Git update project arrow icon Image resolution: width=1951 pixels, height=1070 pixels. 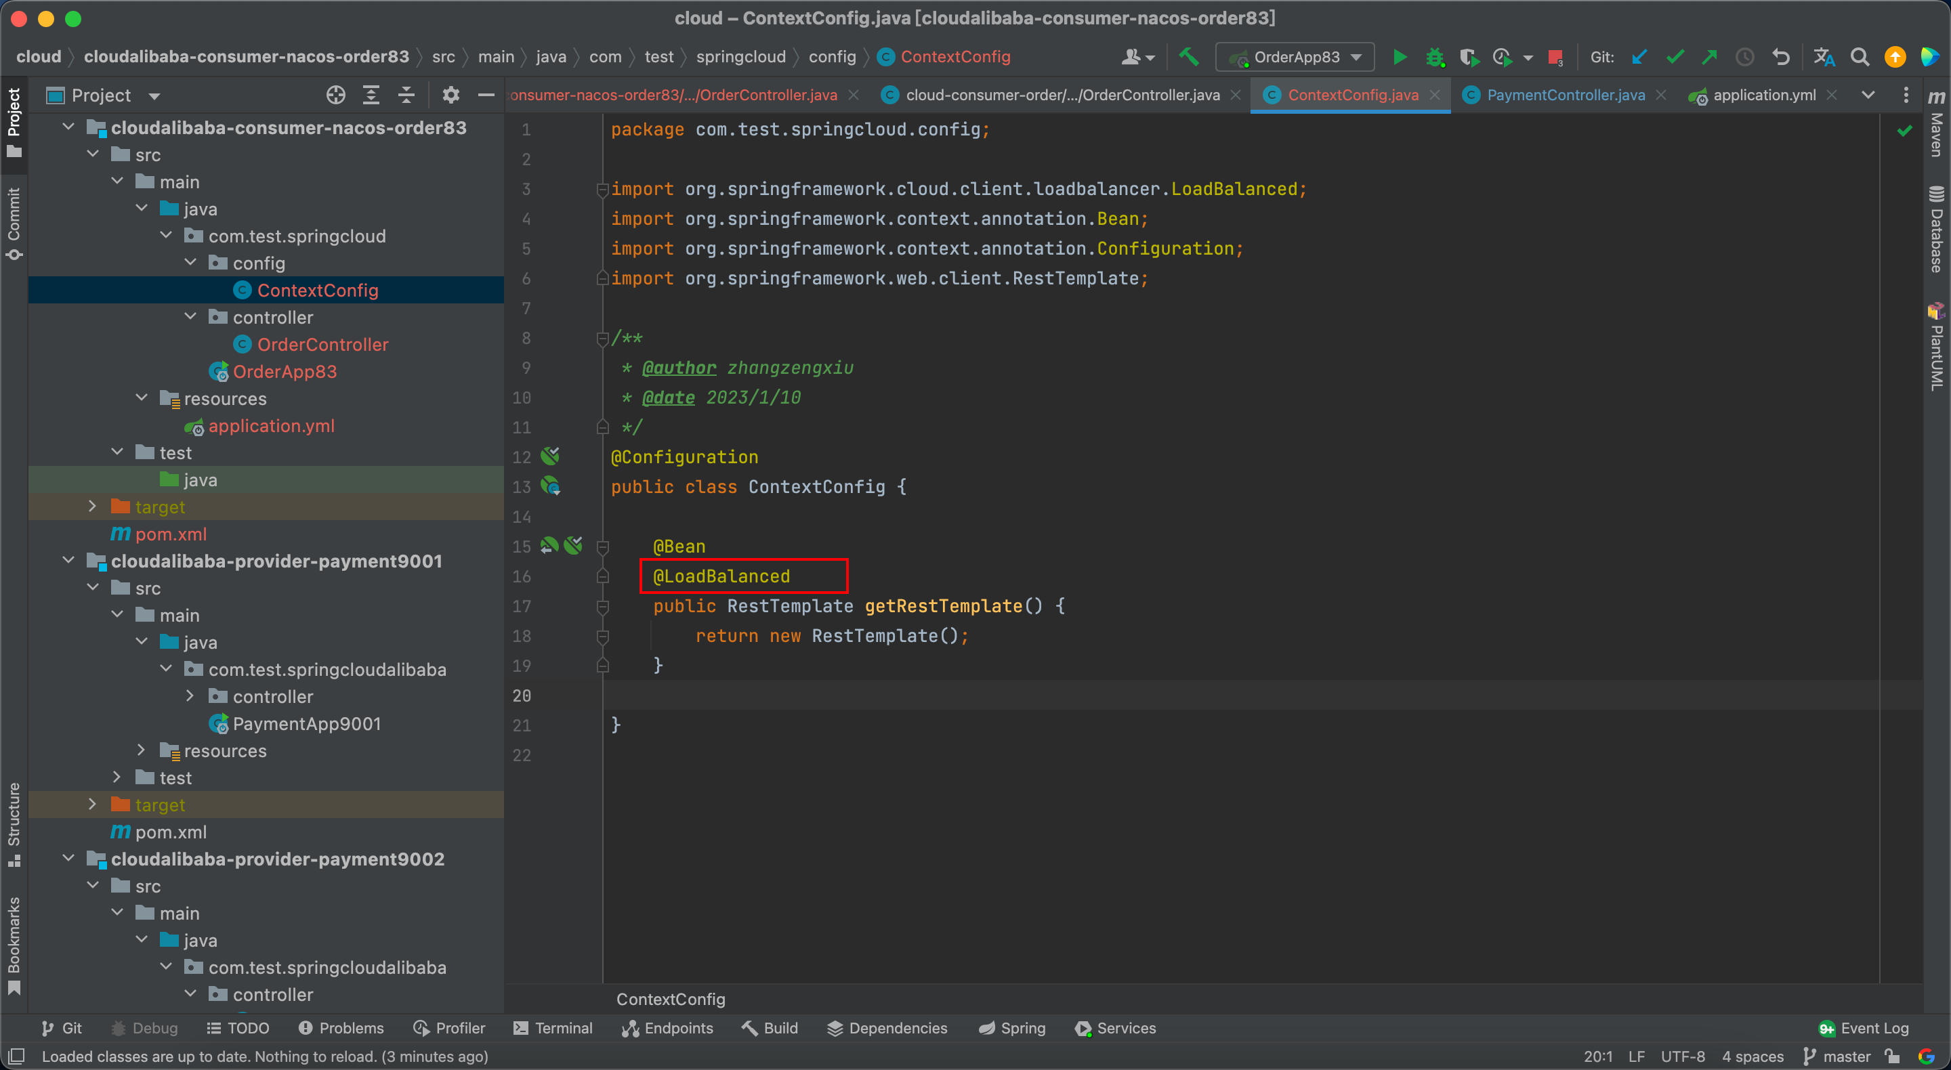pos(1639,57)
